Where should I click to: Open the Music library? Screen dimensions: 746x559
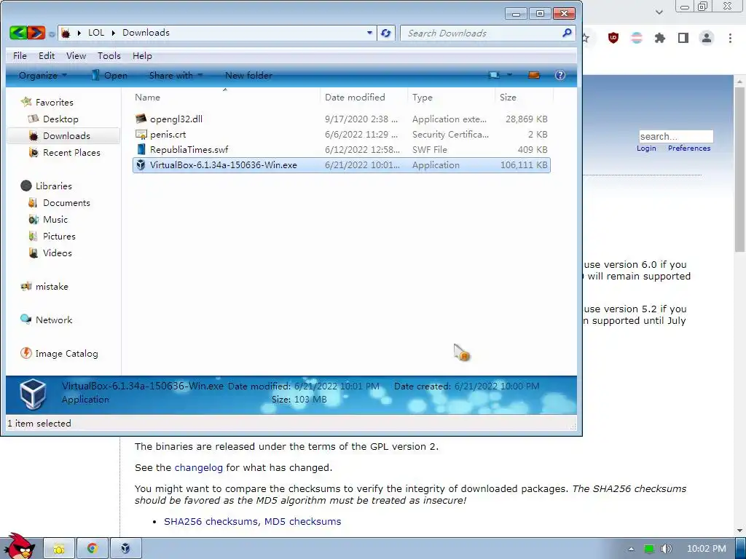coord(55,220)
